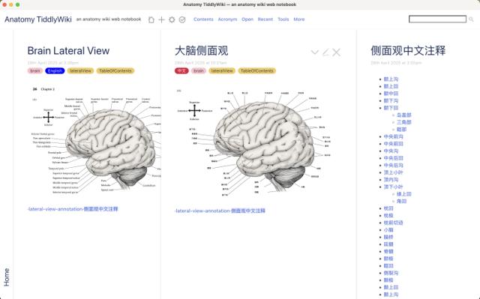Screen dimensions: 480x299
Task: Open the 顶下小叶 list link
Action: click(x=393, y=187)
